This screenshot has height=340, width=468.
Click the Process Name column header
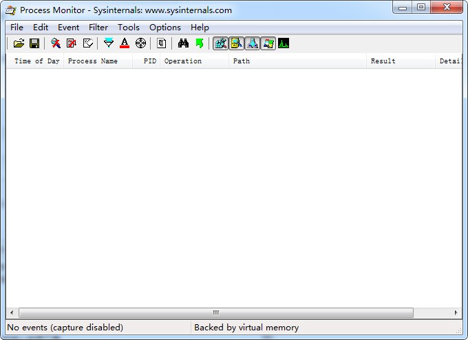(x=93, y=61)
